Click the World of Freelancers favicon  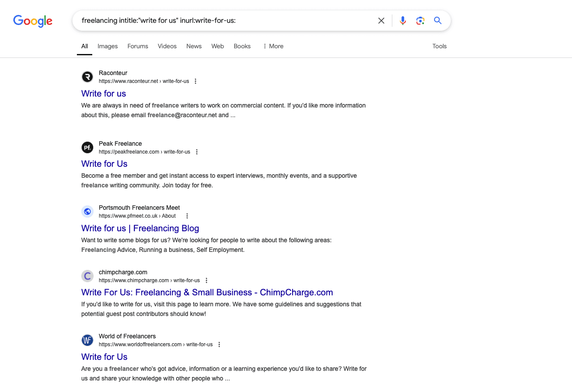click(87, 340)
